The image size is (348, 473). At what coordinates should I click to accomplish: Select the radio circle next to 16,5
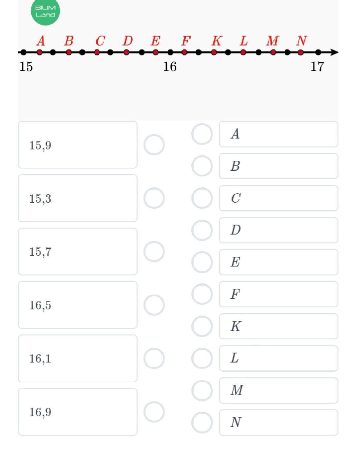tap(154, 305)
